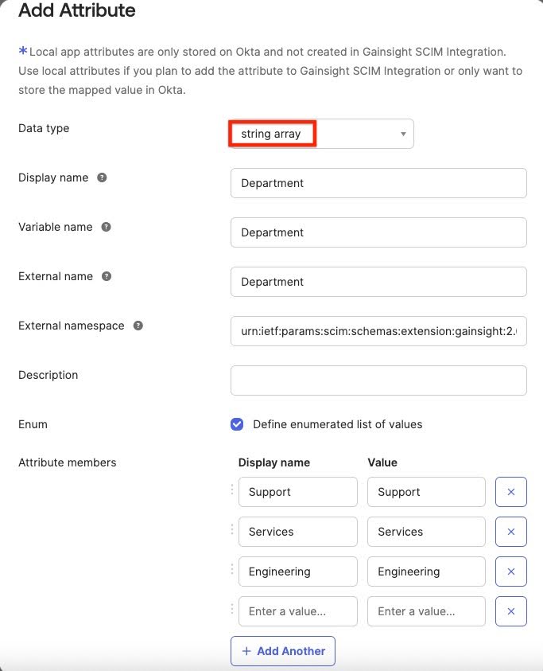Remove the Support attribute member
This screenshot has height=671, width=543.
click(x=510, y=492)
